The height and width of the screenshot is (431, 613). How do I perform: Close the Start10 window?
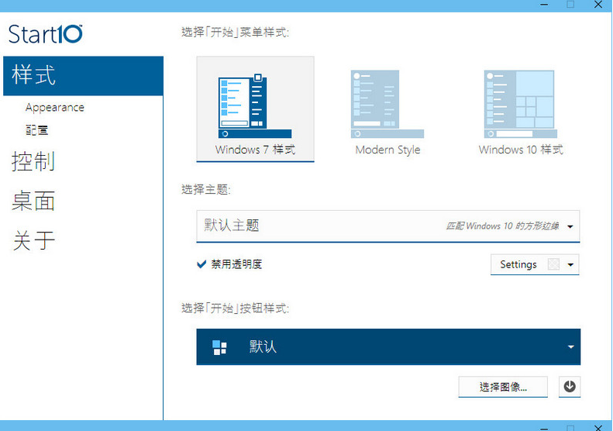tap(598, 5)
